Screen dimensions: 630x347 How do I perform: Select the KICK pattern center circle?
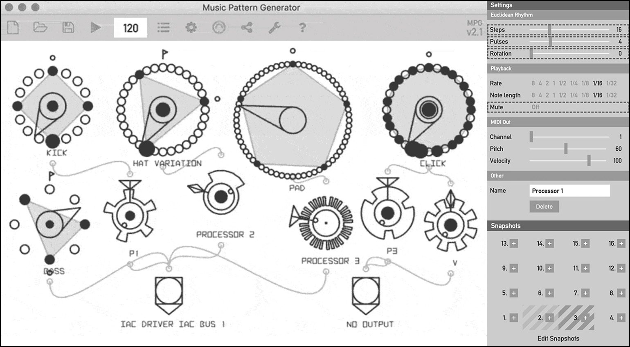tap(52, 106)
